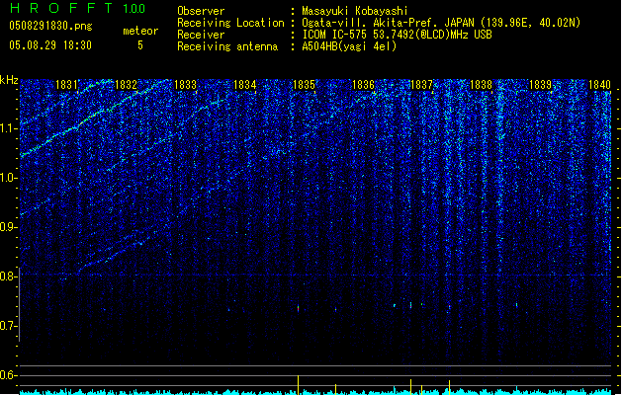The image size is (622, 395).
Task: Click the 1835 time marker
Action: pos(304,85)
